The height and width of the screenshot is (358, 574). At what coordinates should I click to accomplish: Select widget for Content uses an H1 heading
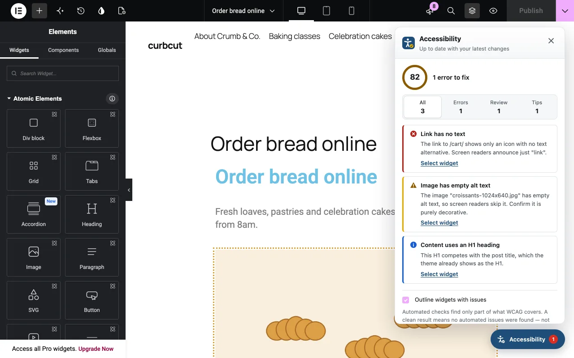tap(439, 274)
